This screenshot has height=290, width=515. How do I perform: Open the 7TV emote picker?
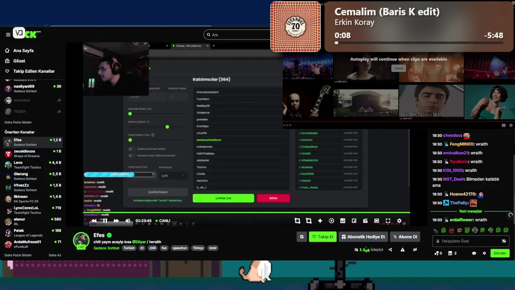point(504,241)
